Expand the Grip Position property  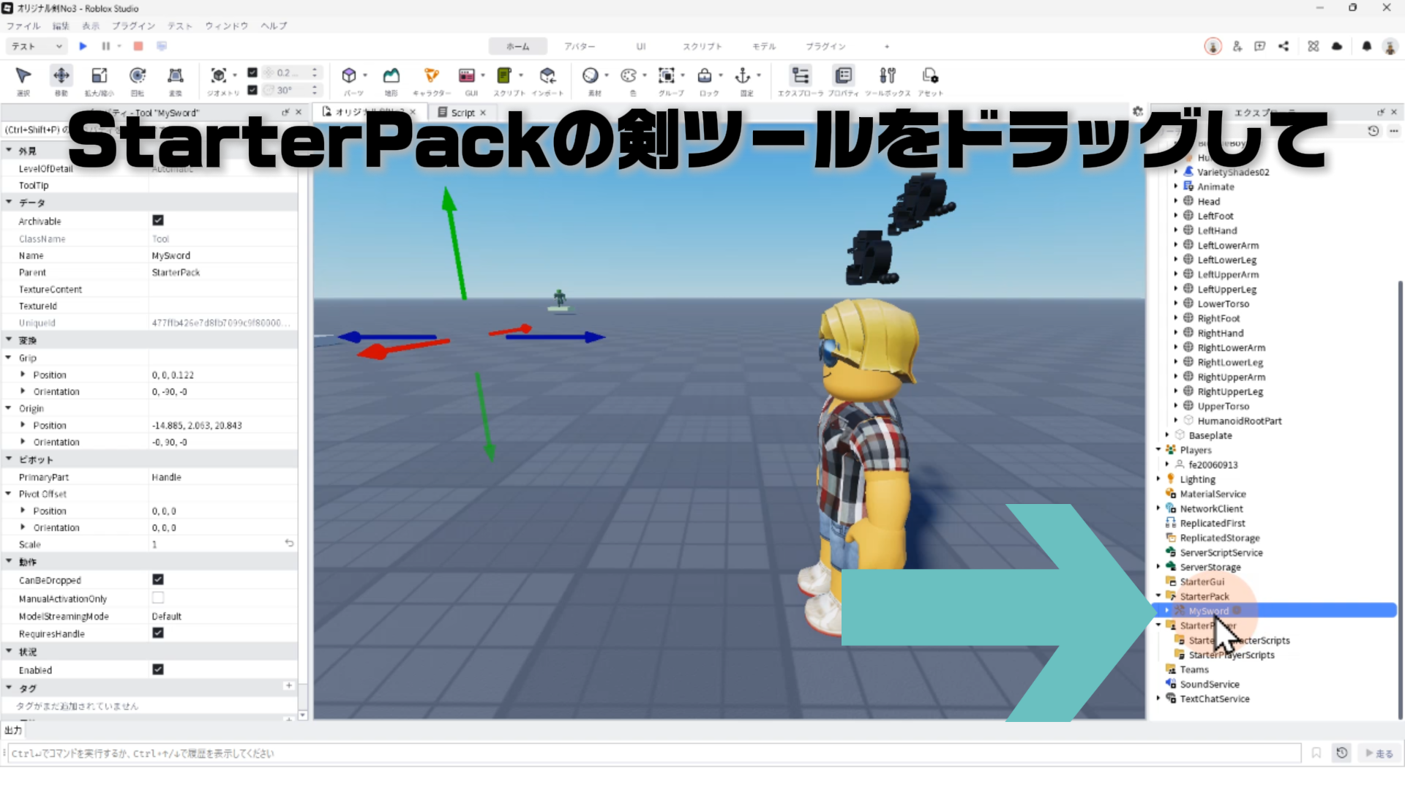[23, 375]
